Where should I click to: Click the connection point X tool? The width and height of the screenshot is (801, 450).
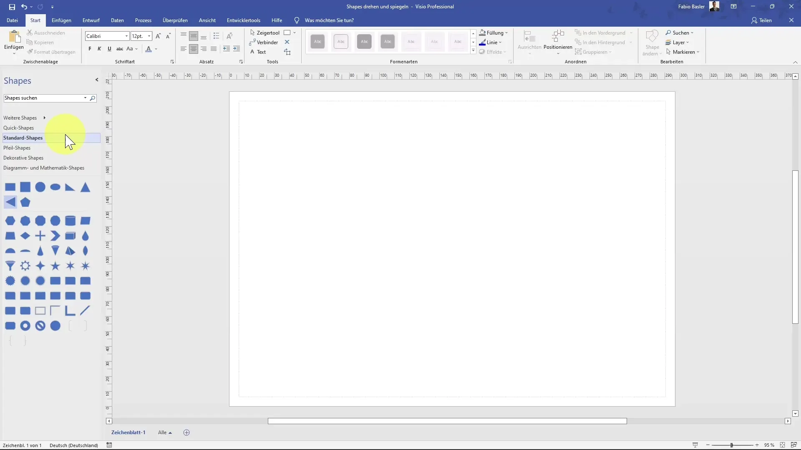pos(287,42)
